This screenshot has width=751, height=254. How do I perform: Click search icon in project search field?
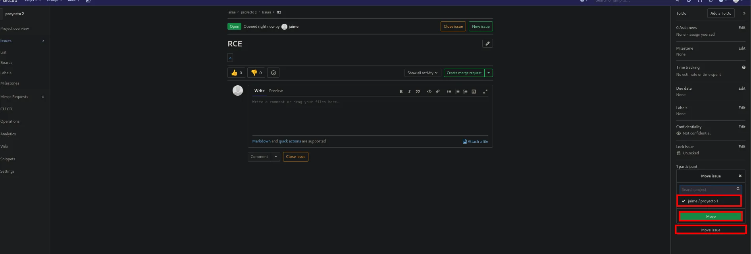tap(738, 189)
